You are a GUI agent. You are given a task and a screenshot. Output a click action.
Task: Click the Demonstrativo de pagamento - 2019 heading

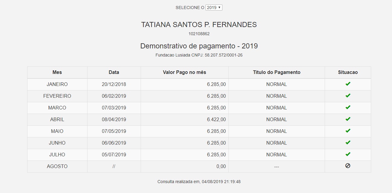(199, 46)
